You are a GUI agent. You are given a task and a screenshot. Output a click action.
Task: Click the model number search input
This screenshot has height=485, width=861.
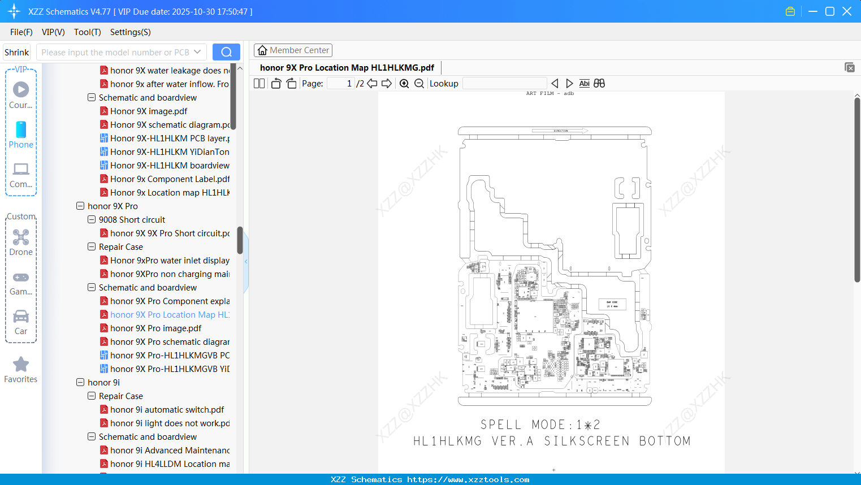[x=116, y=52]
